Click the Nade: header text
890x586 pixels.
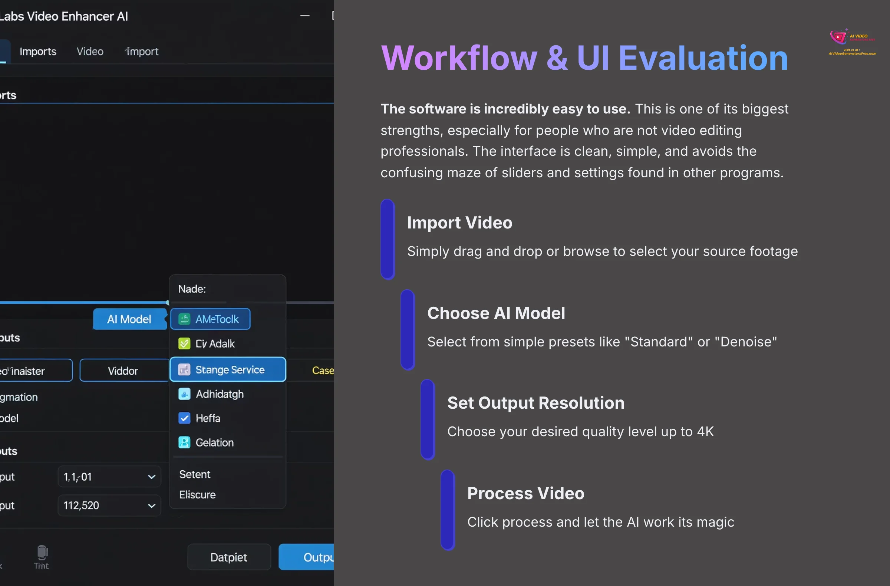tap(192, 289)
